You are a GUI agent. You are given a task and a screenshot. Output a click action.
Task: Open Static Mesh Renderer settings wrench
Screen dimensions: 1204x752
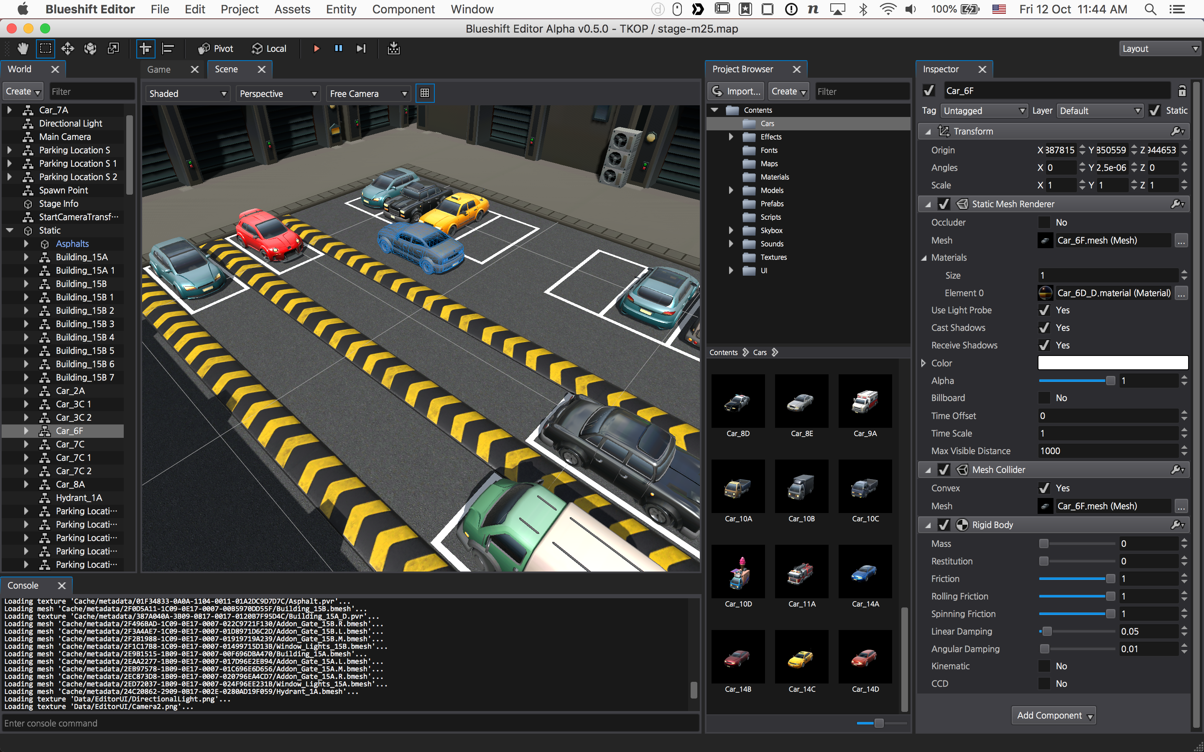pyautogui.click(x=1178, y=203)
